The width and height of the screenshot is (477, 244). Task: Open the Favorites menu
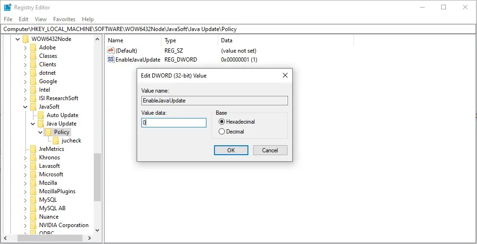pos(64,19)
